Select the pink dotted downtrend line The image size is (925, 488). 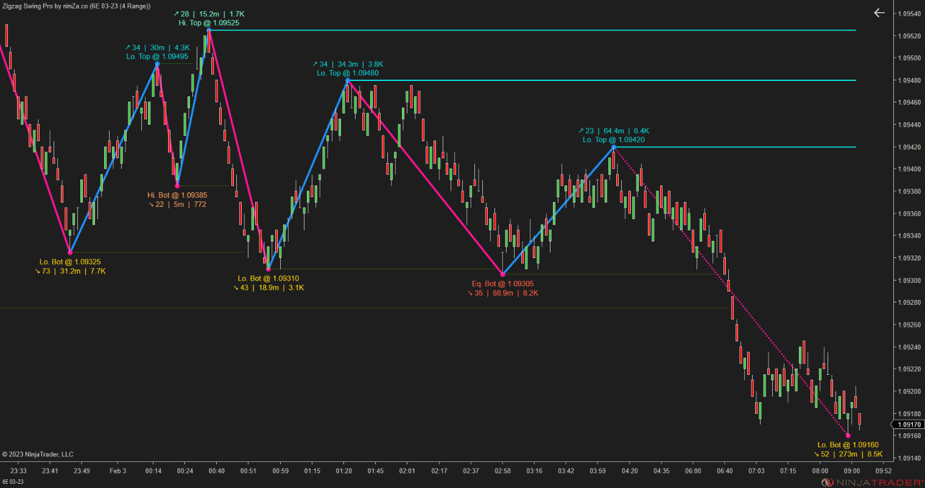[731, 292]
